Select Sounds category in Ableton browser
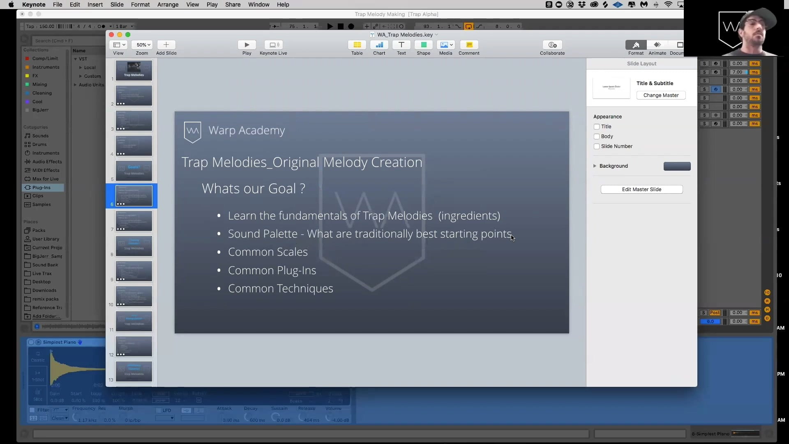Viewport: 789px width, 444px height. (x=40, y=136)
